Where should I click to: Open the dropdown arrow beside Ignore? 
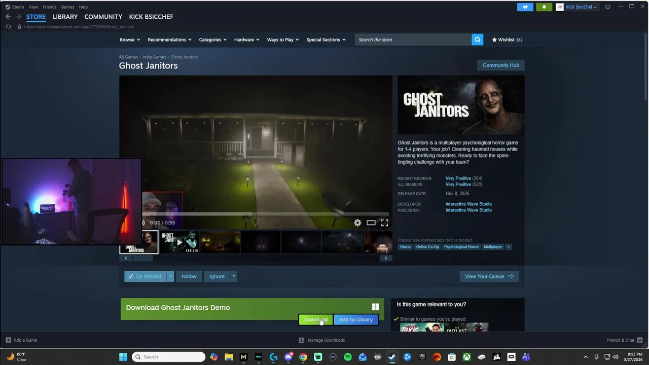[233, 276]
